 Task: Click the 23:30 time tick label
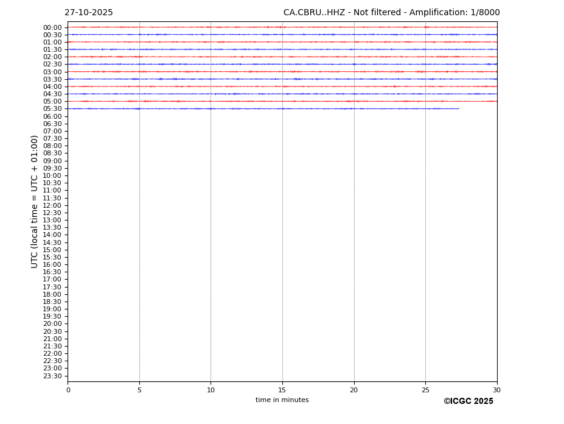[52, 376]
